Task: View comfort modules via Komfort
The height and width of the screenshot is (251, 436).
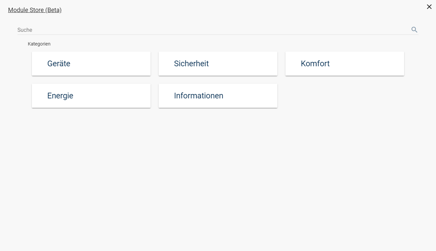Action: [x=344, y=64]
